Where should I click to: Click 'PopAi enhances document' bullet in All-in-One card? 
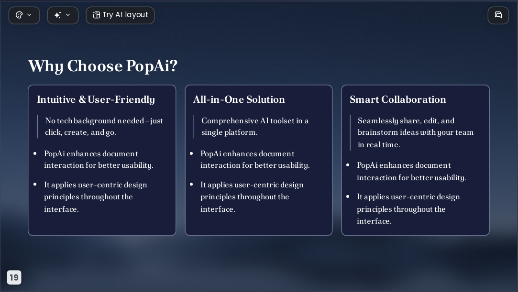[255, 159]
